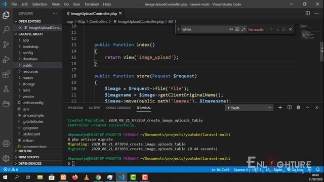Close the ImageUploadController.php tab
The height and width of the screenshot is (182, 324).
click(x=120, y=14)
